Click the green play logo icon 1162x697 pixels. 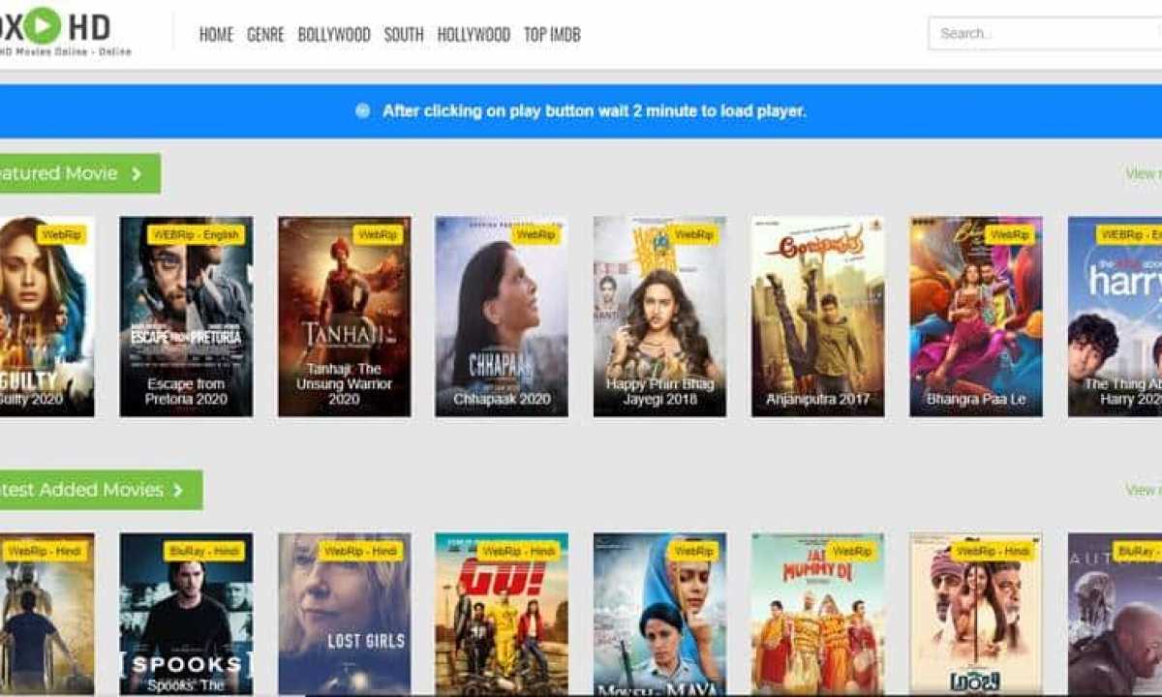point(41,25)
